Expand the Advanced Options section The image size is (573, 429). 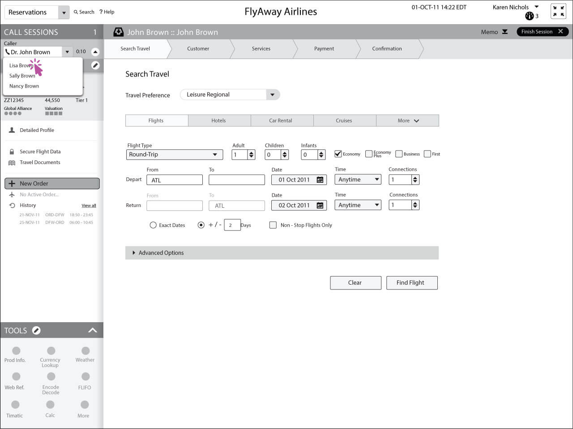click(x=134, y=253)
